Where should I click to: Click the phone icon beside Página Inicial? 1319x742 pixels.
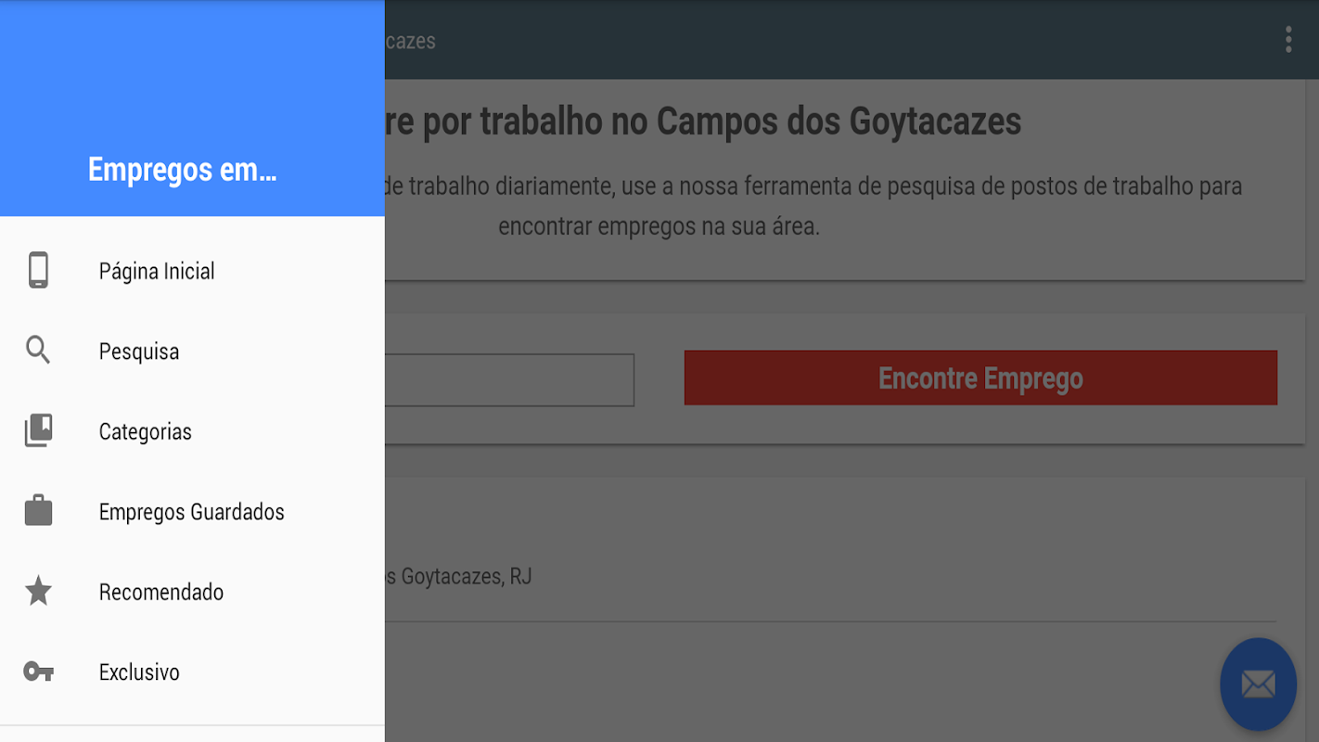[38, 271]
